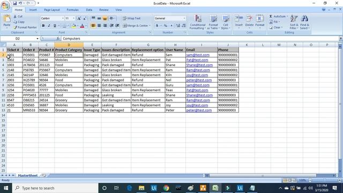
Task: Open Windows Start menu
Action: point(6,188)
